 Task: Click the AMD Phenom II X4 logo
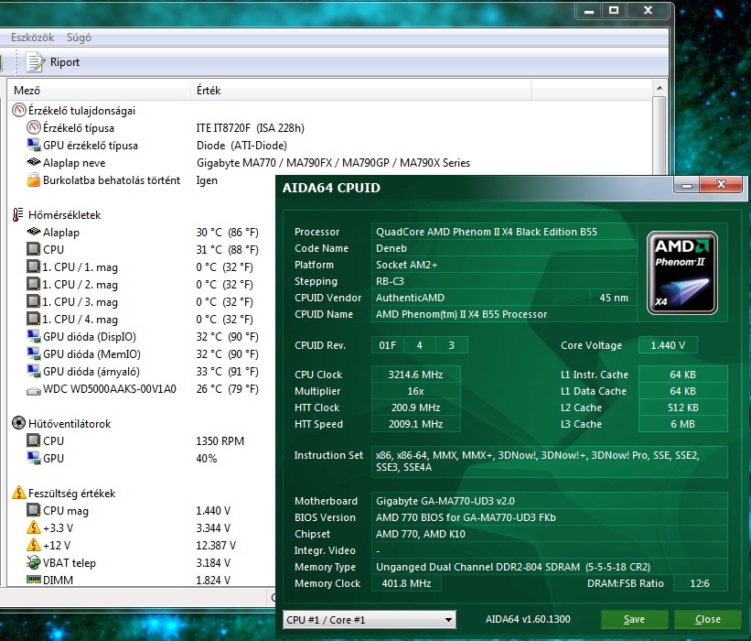681,273
